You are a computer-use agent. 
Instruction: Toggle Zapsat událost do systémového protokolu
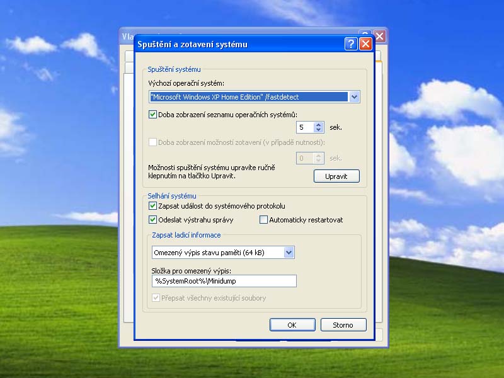(152, 206)
